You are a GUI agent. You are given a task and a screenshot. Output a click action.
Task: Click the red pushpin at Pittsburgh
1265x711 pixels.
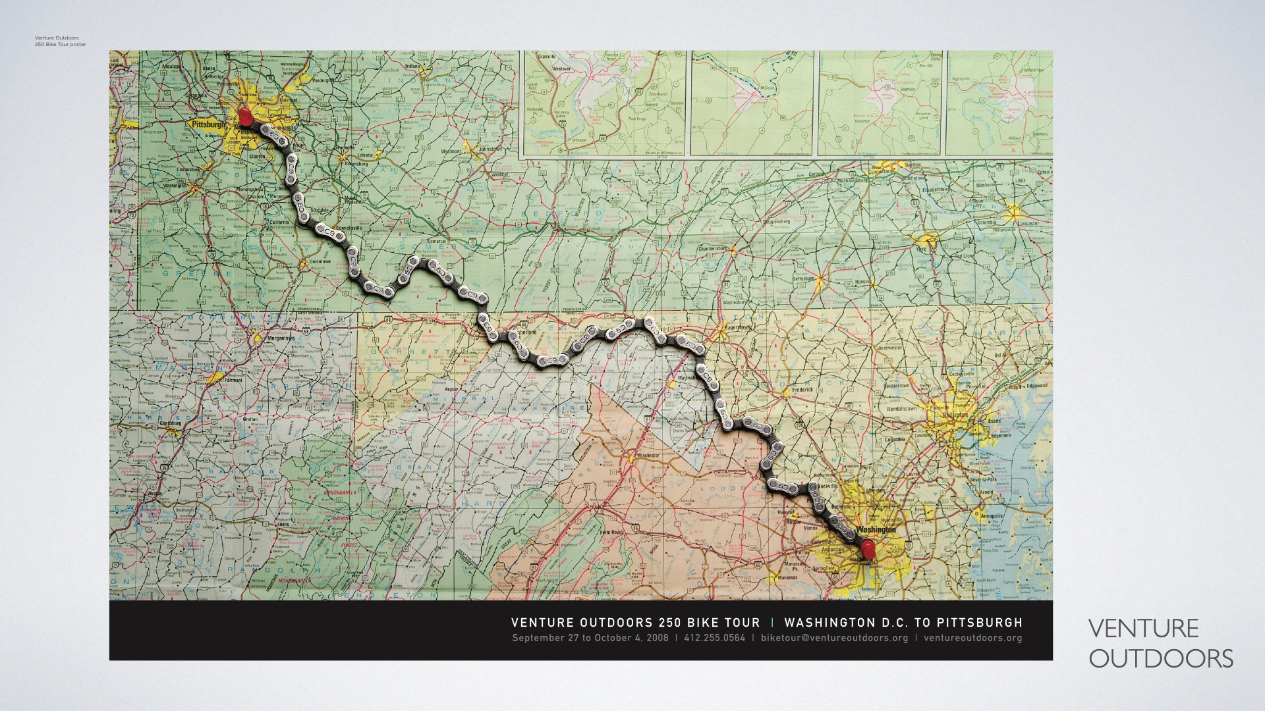point(246,118)
